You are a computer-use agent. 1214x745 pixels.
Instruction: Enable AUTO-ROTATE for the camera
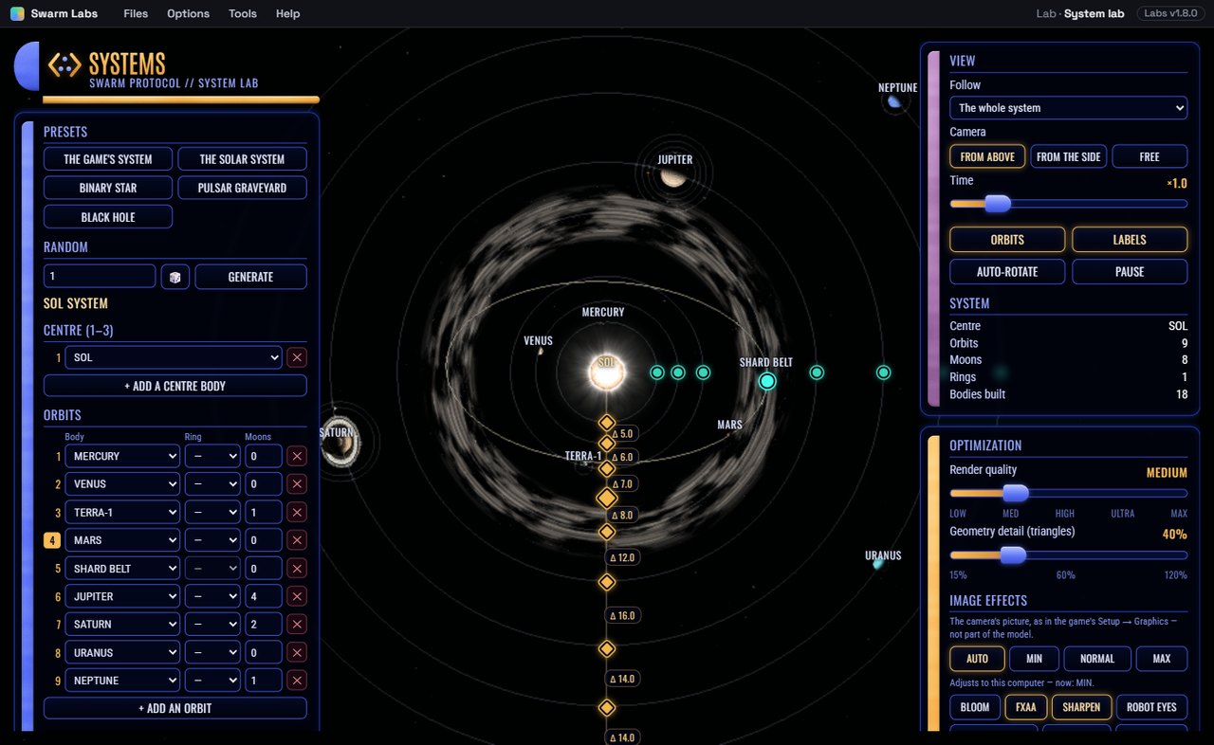coord(1007,271)
